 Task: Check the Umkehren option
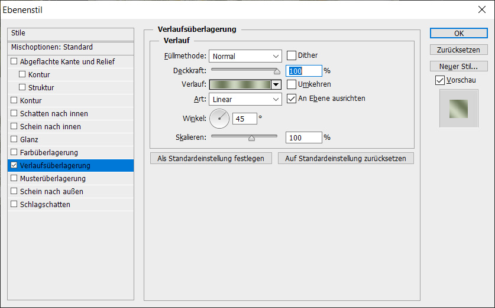coord(292,84)
